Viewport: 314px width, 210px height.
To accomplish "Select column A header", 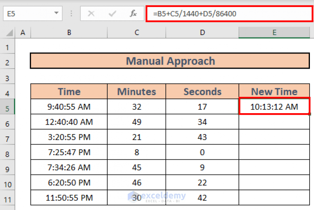I will click(23, 33).
